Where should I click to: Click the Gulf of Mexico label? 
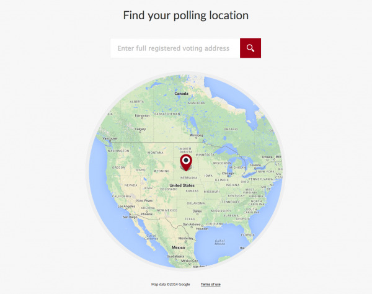pos(219,243)
